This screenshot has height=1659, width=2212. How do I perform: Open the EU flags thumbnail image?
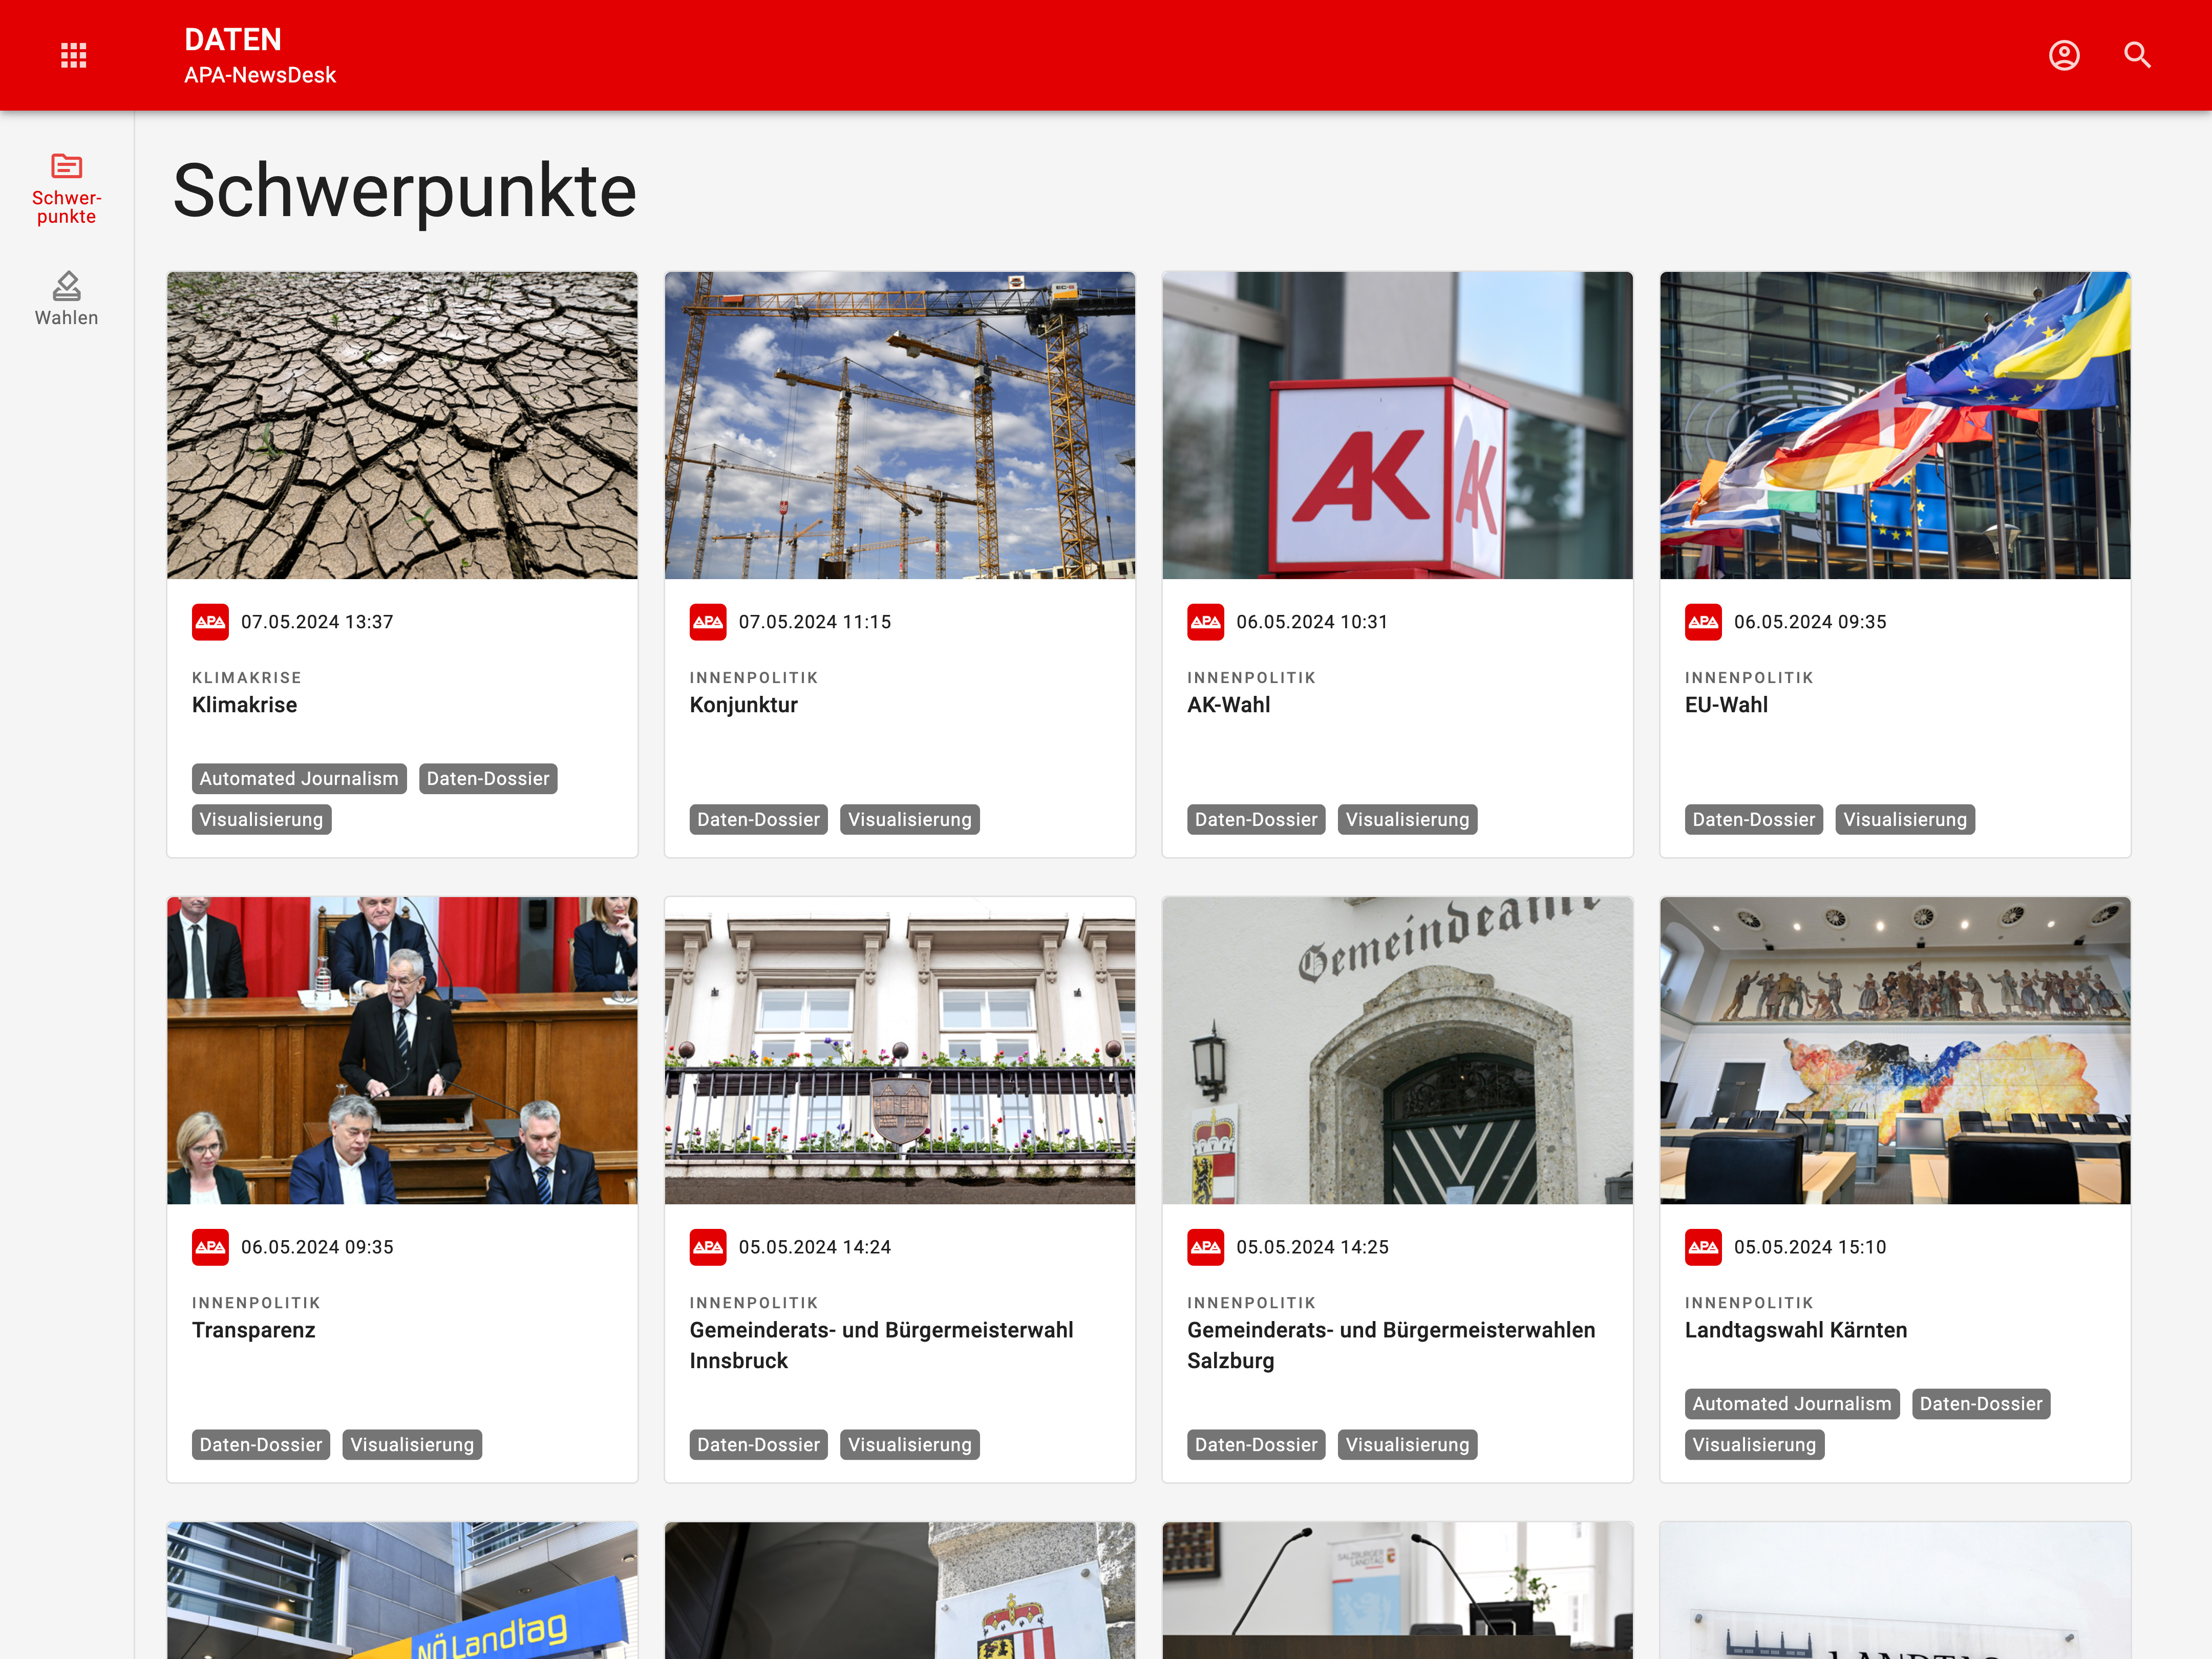(x=1894, y=425)
